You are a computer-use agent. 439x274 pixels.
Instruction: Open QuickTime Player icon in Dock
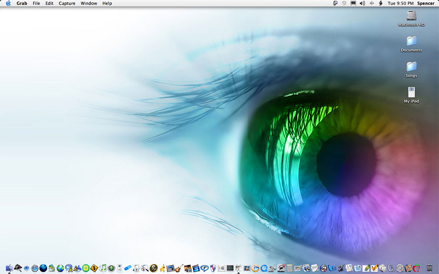pos(264,268)
